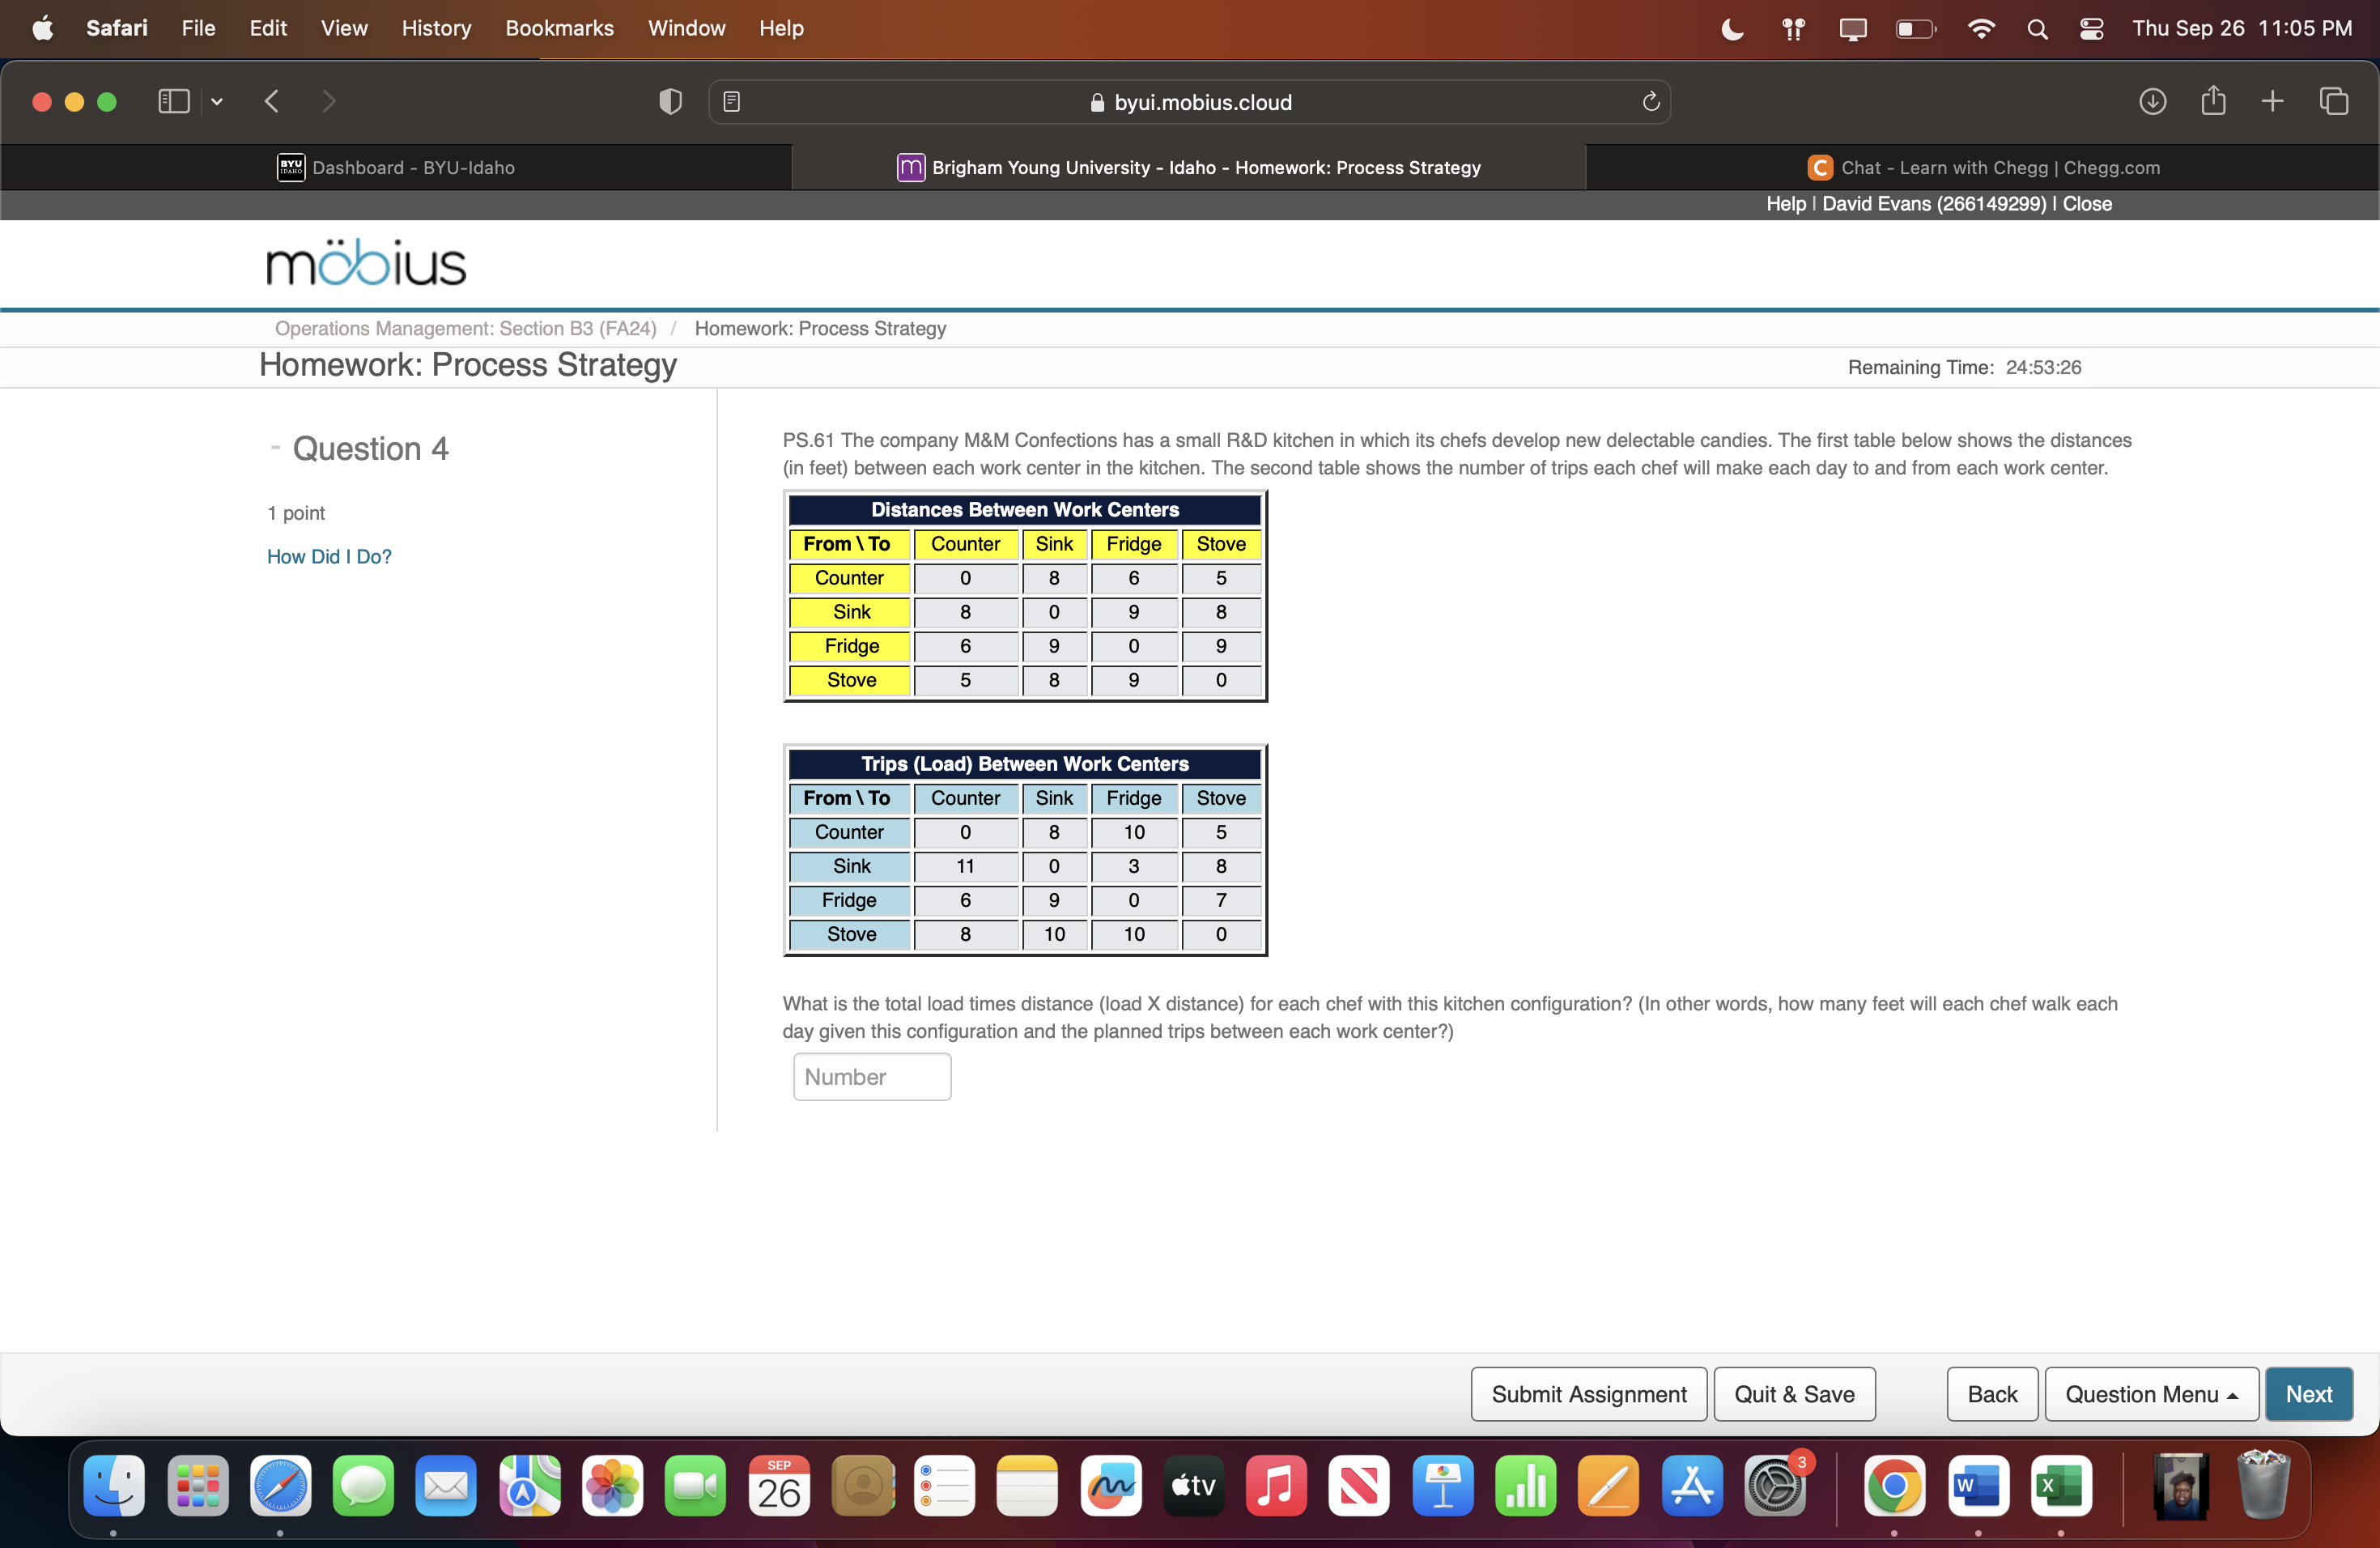
Task: Launch Excel from the Dock
Action: click(x=2062, y=1488)
